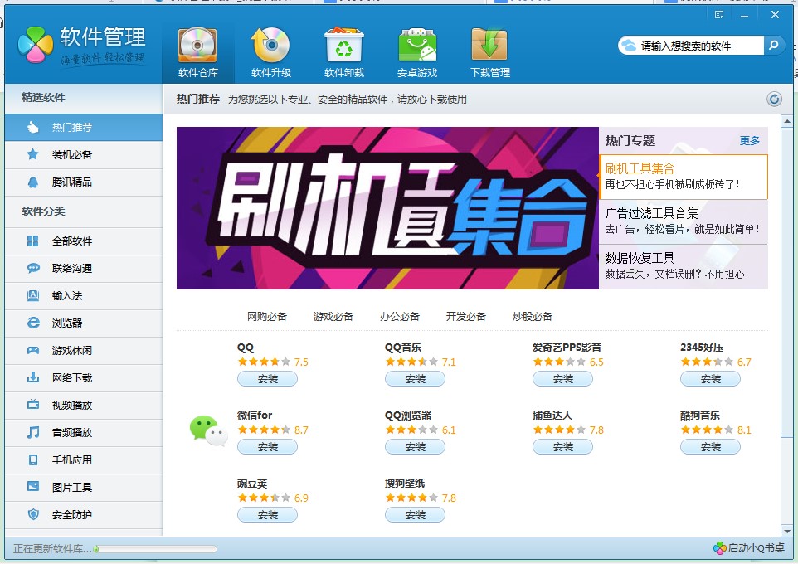
Task: Select 腾讯精品 in the sidebar
Action: [x=72, y=182]
